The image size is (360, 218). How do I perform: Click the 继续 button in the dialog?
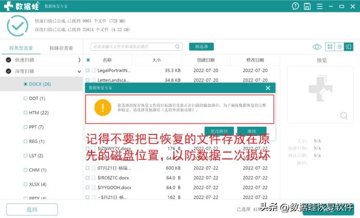point(251,131)
